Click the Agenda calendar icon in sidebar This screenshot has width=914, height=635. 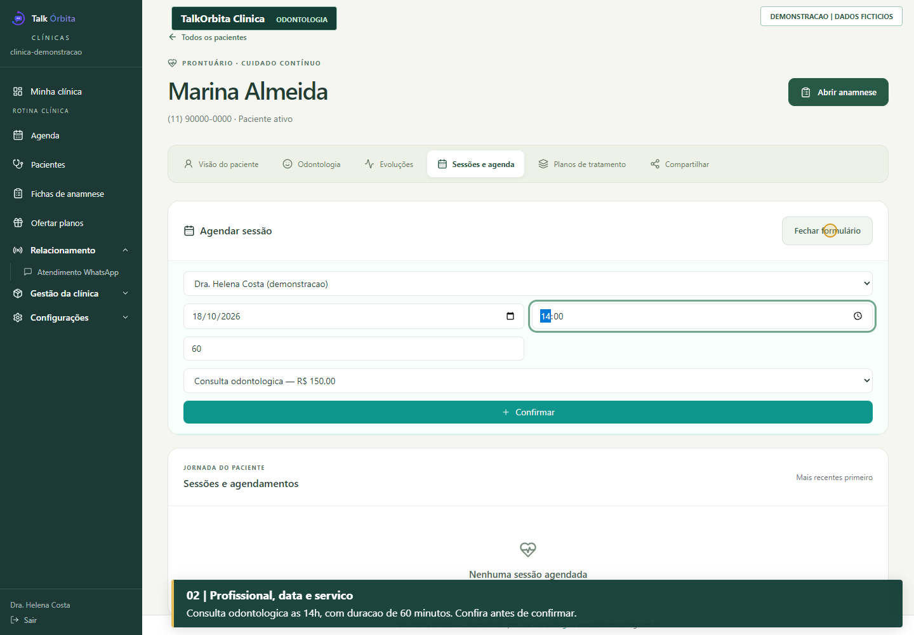(x=18, y=135)
